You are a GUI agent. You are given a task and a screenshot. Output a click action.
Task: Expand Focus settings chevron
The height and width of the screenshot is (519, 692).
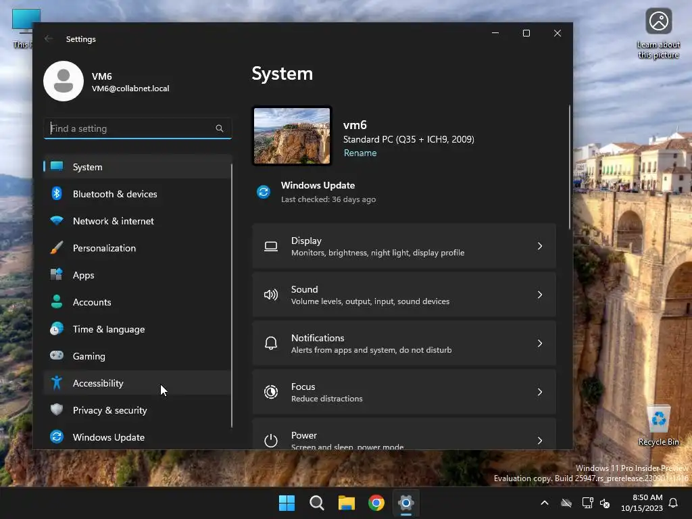[x=540, y=392]
